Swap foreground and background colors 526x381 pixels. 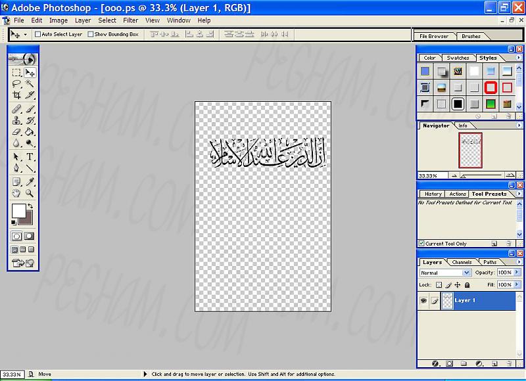click(x=30, y=206)
